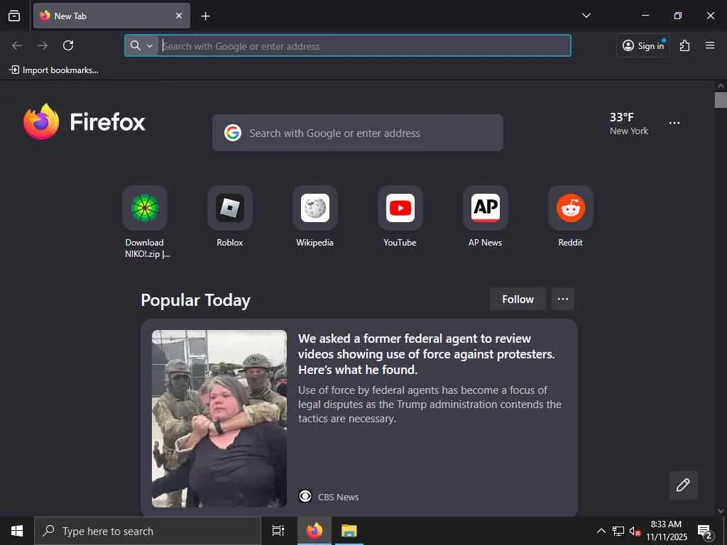Follow the Popular Today section

tap(518, 299)
